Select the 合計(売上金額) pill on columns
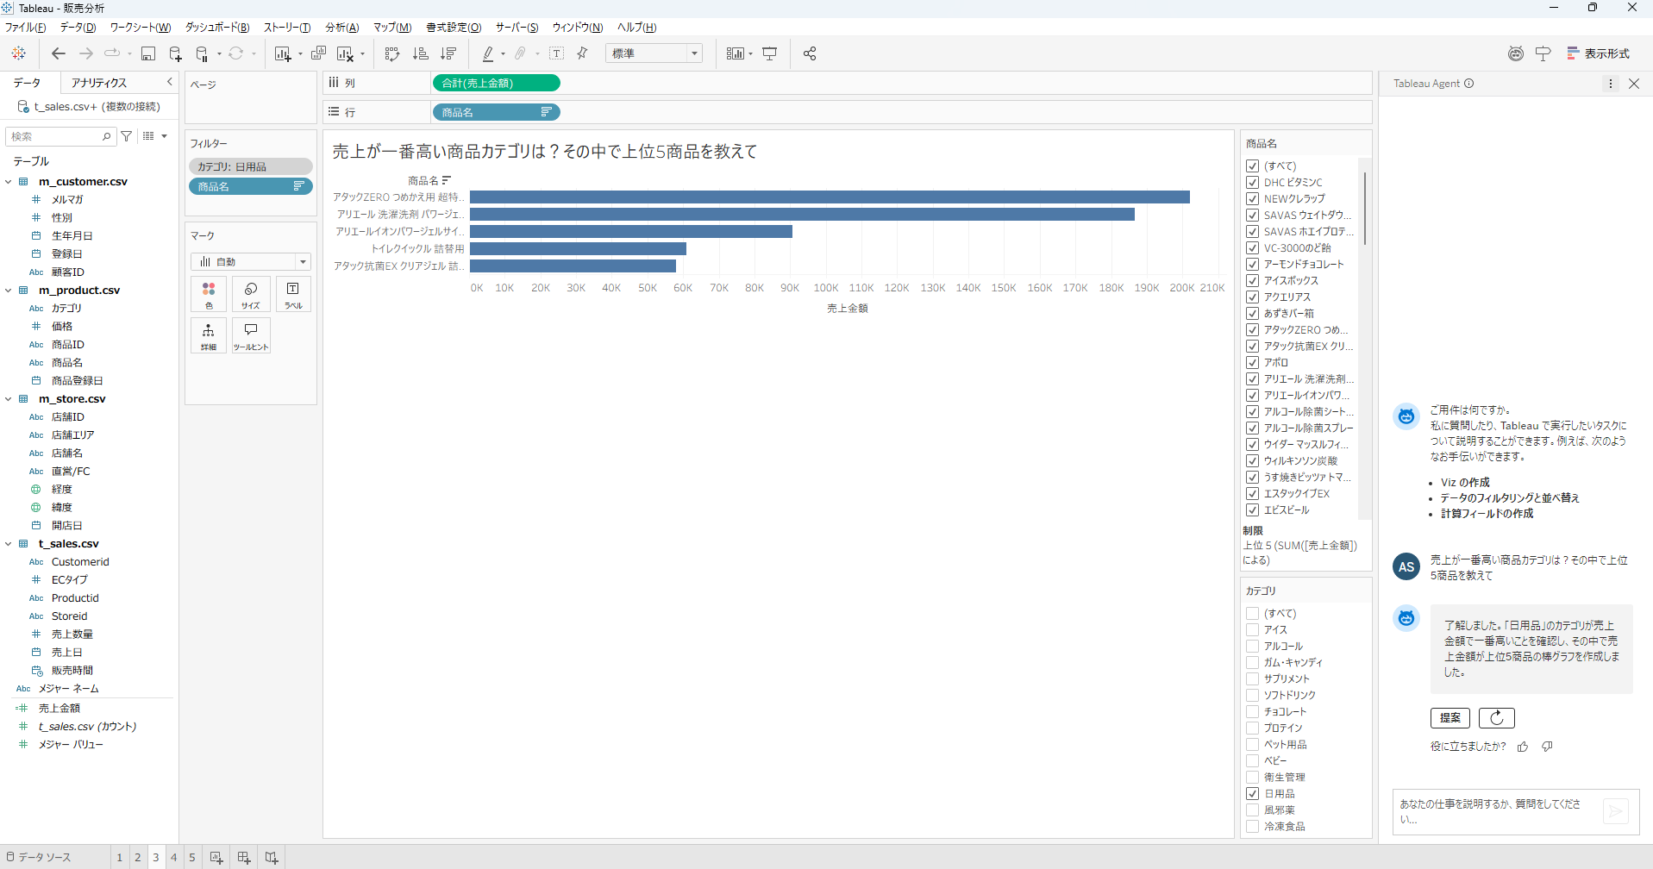This screenshot has width=1653, height=869. [497, 83]
